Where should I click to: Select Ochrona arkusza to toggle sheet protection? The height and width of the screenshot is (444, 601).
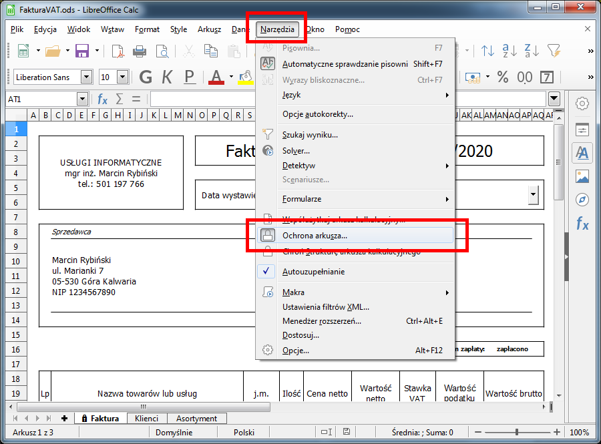315,236
